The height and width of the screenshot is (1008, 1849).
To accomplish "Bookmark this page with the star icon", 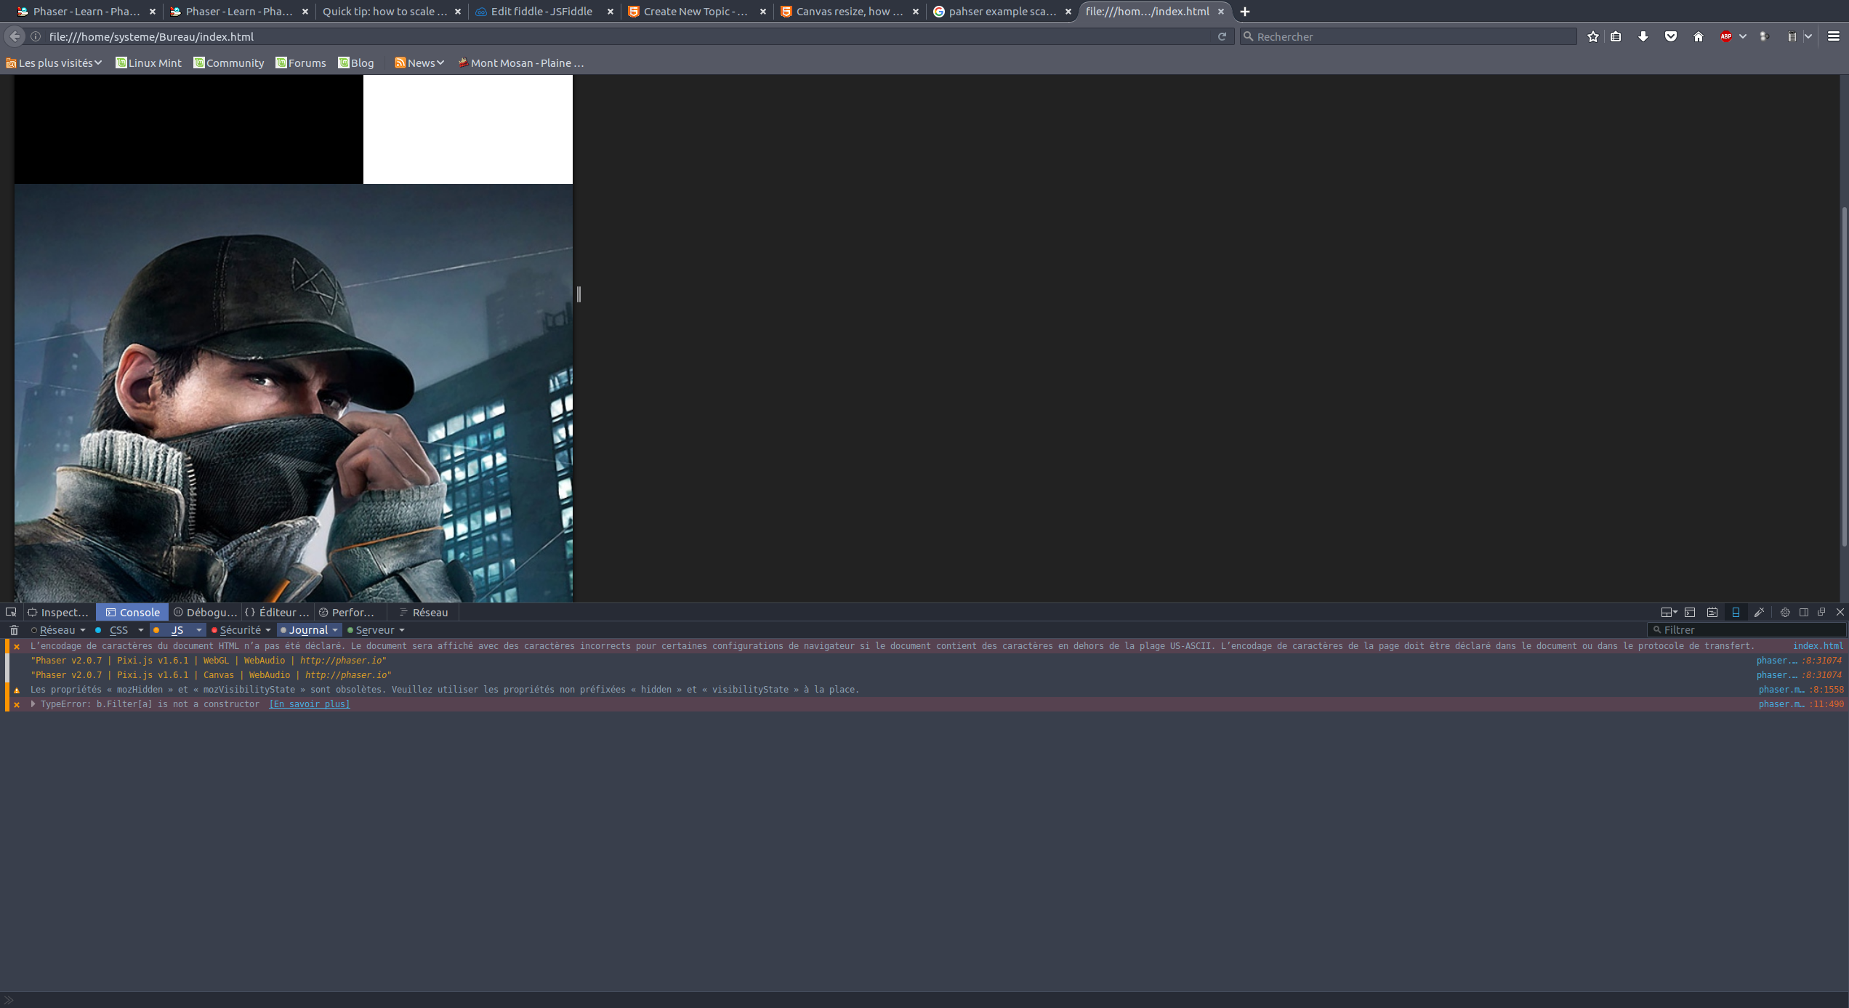I will point(1593,36).
